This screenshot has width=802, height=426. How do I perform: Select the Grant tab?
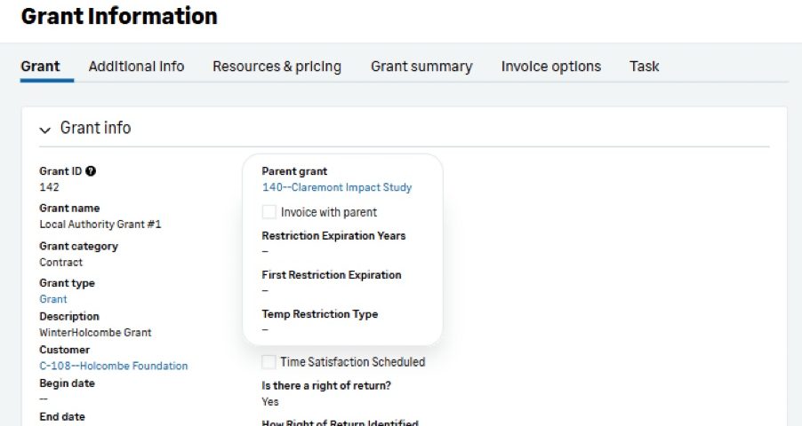[x=40, y=67]
